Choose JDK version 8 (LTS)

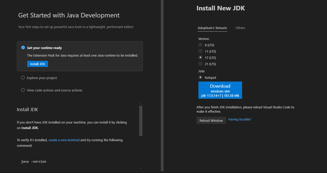[x=200, y=45]
